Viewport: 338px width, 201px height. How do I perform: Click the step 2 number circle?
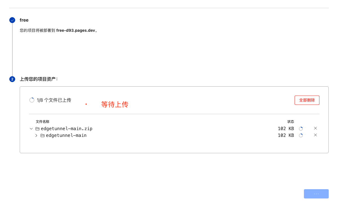point(12,79)
